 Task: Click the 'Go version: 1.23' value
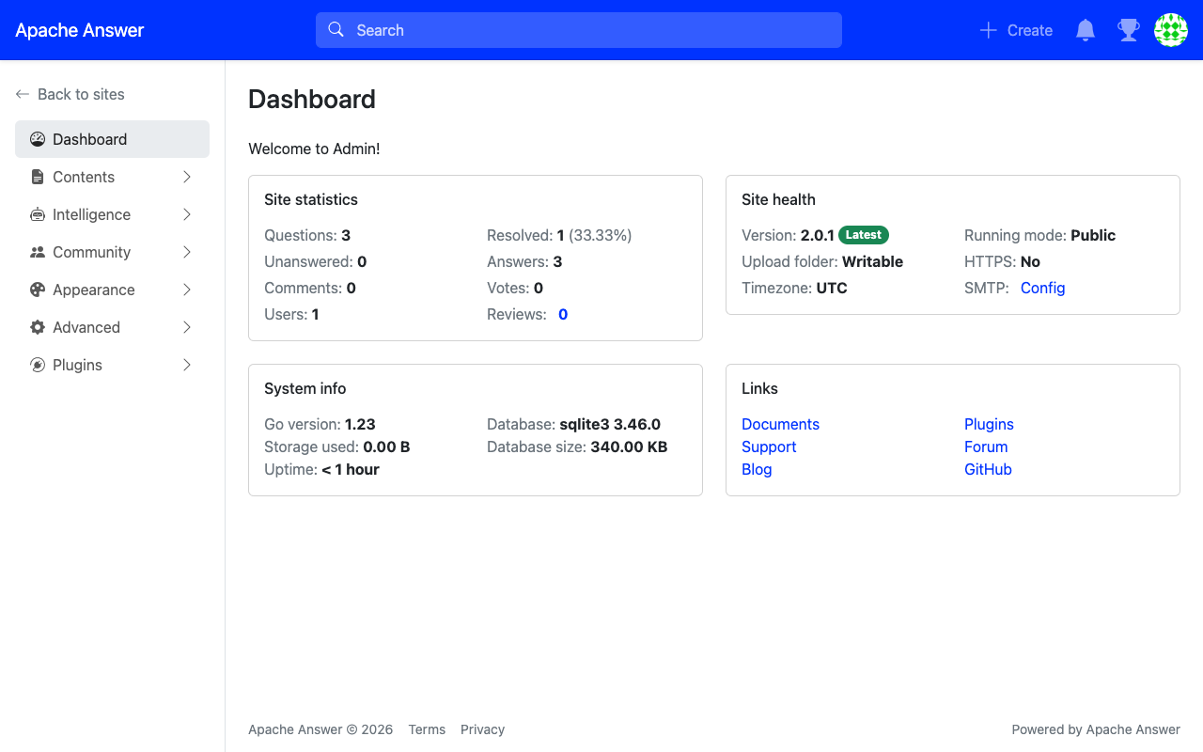pyautogui.click(x=320, y=424)
